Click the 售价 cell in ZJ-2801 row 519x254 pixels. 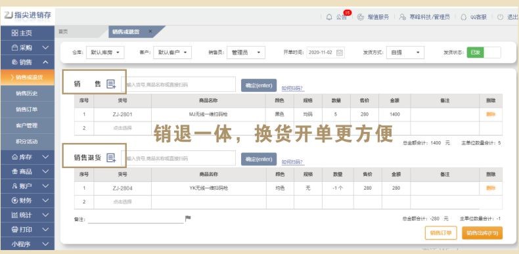coord(364,114)
